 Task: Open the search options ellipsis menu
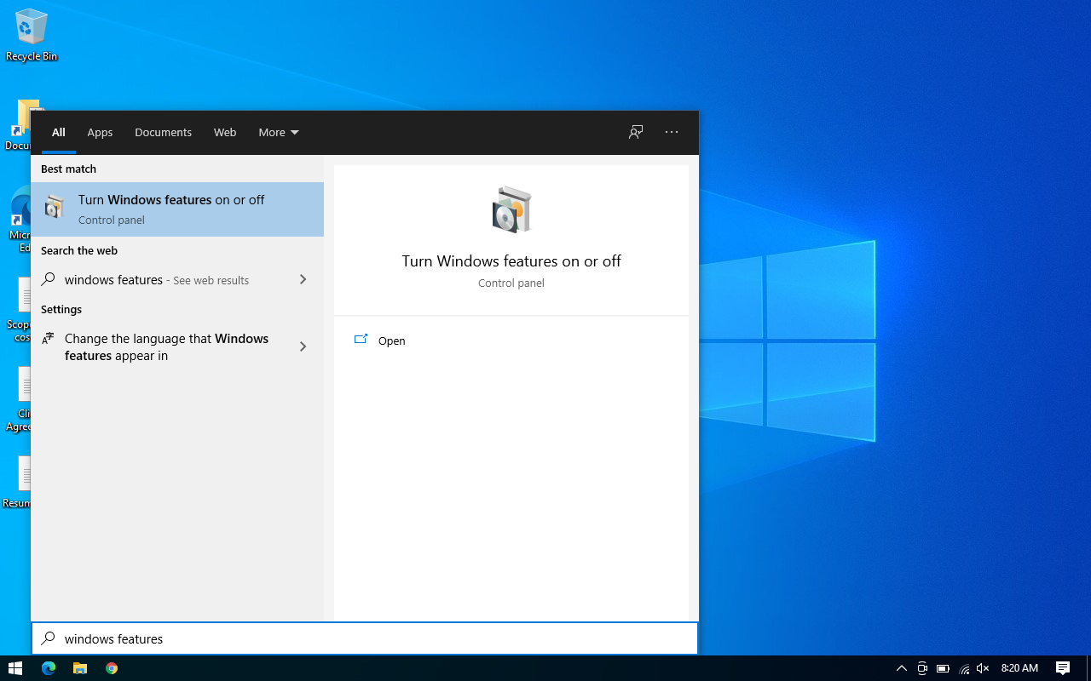(x=672, y=132)
